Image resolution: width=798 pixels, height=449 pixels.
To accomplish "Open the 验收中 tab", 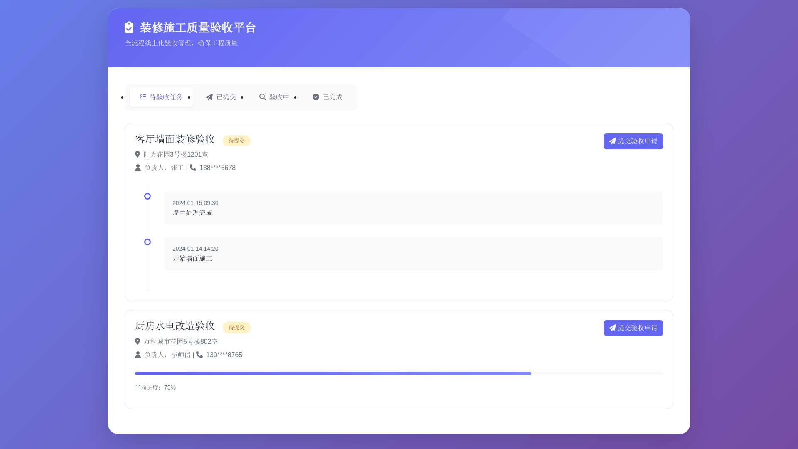I will [x=275, y=97].
